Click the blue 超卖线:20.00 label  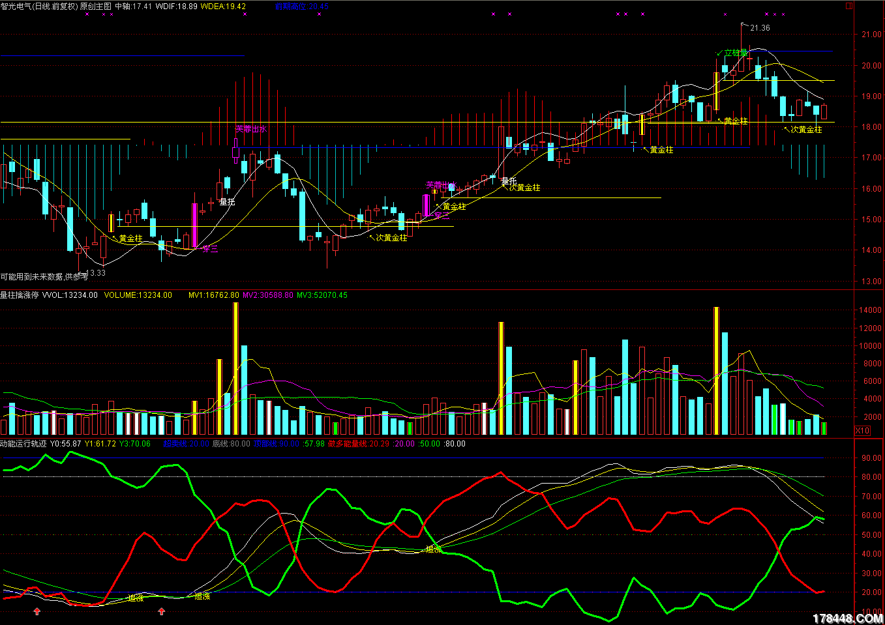tap(186, 444)
